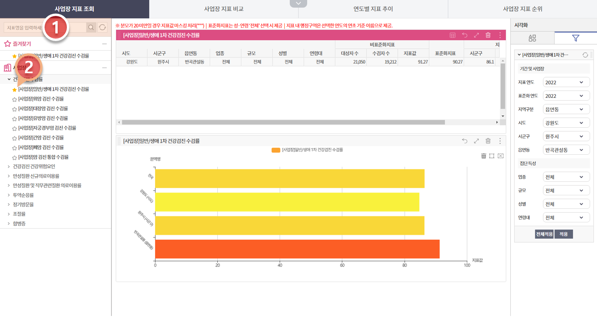Open table grid view icon in pink header
Screen dimensions: 597x317
(453, 35)
